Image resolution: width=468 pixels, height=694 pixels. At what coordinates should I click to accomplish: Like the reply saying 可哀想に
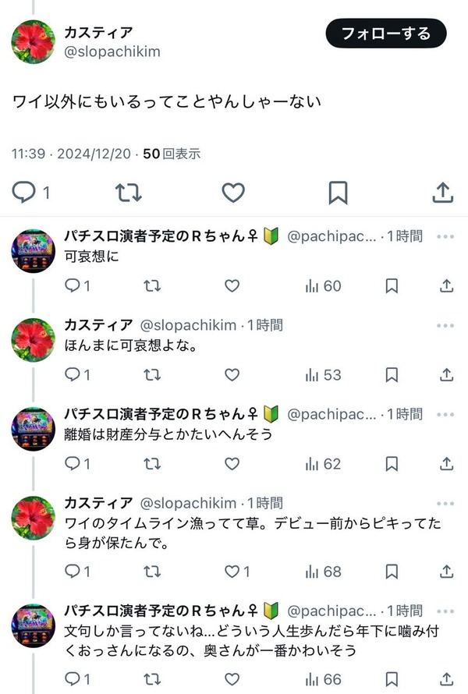(x=232, y=286)
